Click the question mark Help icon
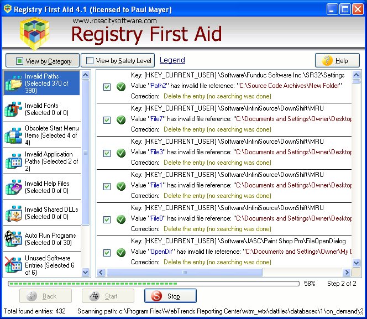Screen dimensions: 367x319 pos(327,61)
